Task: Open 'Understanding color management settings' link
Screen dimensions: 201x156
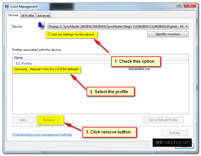Action: pyautogui.click(x=42, y=135)
